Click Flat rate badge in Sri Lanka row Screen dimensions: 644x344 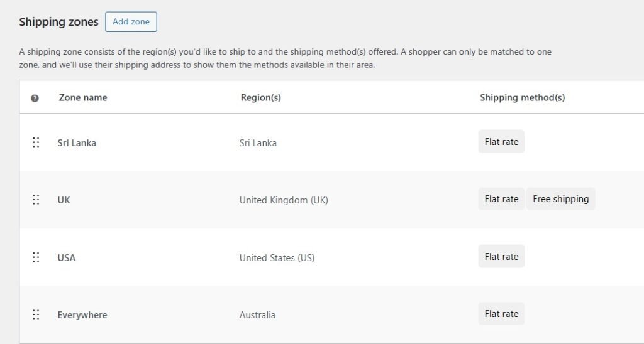click(x=501, y=142)
